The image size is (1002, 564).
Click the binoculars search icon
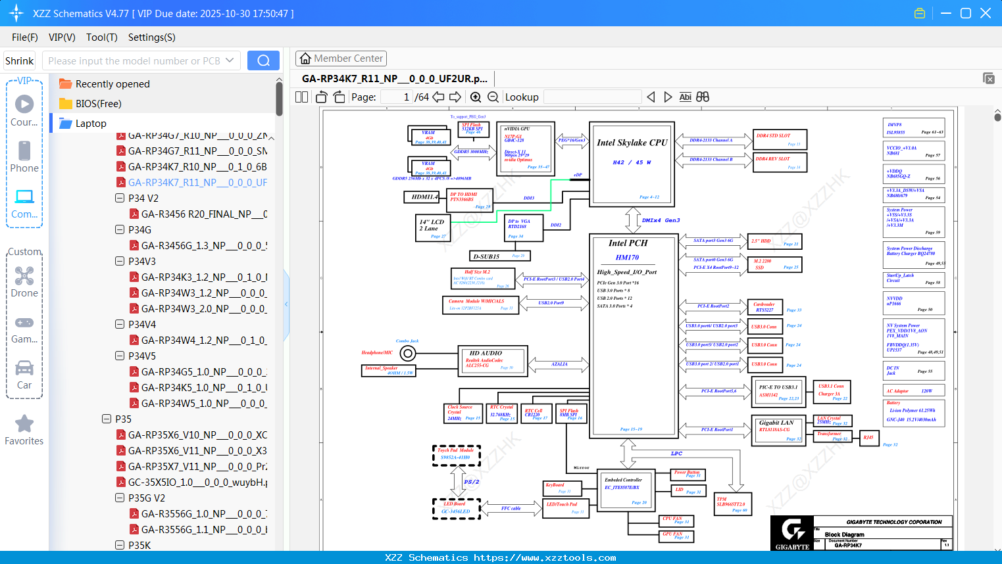pos(703,97)
